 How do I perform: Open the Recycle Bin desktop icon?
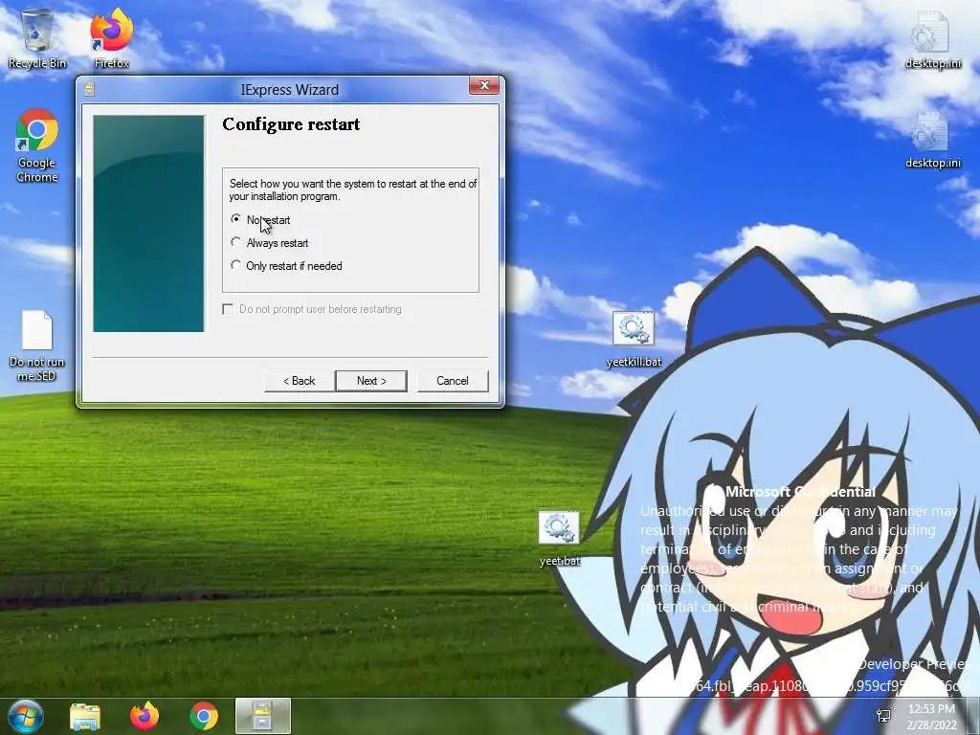pos(37,37)
